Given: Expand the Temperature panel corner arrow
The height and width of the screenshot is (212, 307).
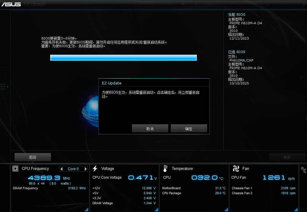Looking at the screenshot, I should 226,210.
